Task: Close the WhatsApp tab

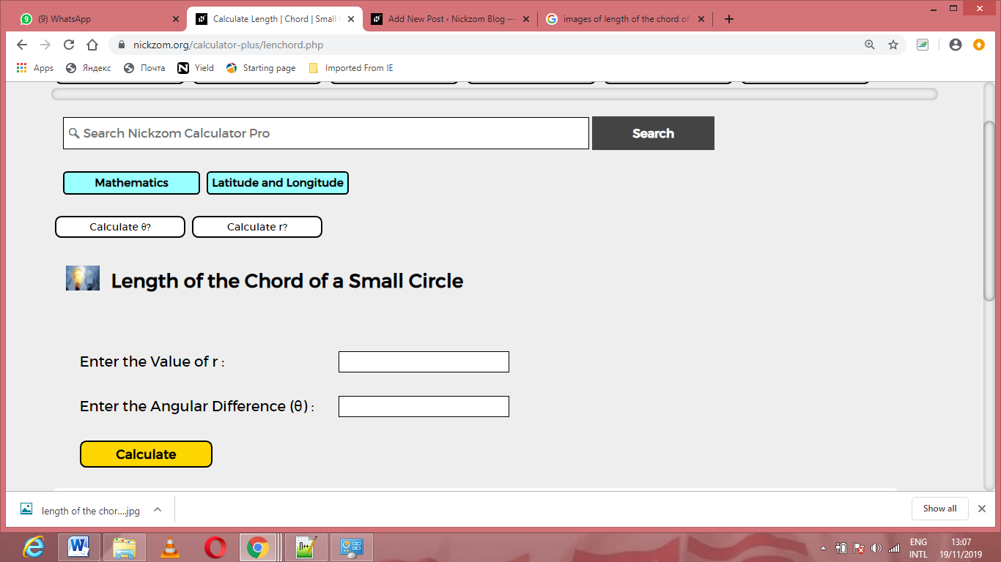Action: pos(175,19)
